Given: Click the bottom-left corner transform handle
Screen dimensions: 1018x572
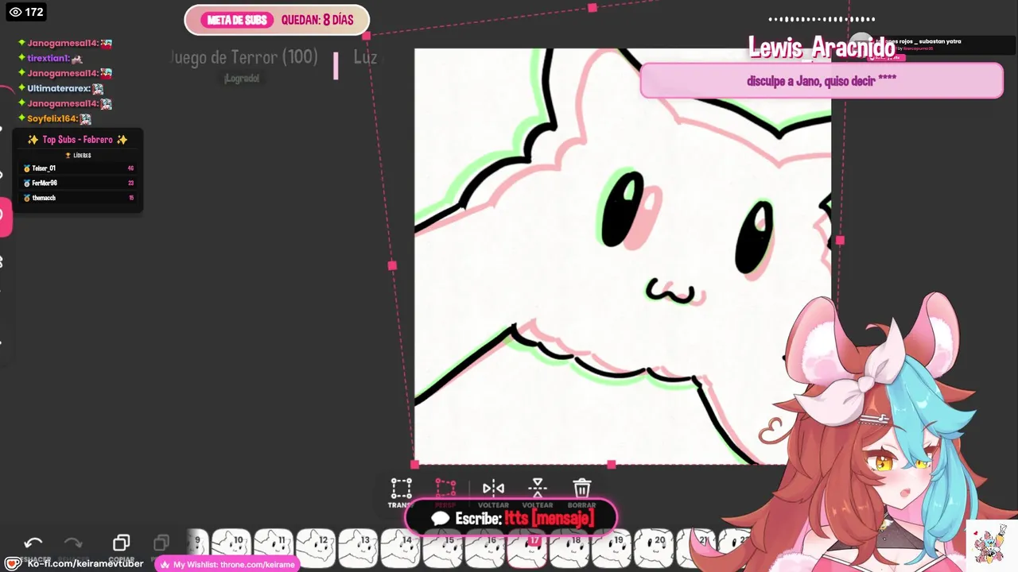Looking at the screenshot, I should click(x=414, y=465).
